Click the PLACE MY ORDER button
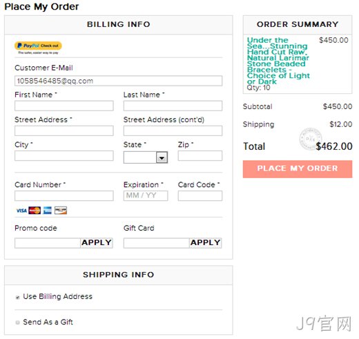 298,169
